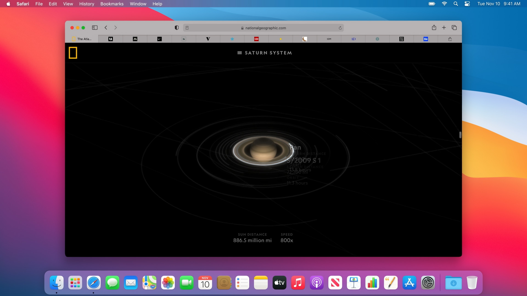
Task: Adjust the 800x speed control
Action: [287, 240]
